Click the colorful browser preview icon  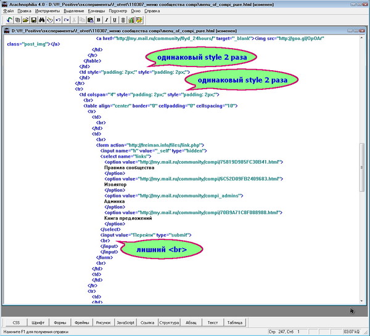pyautogui.click(x=139, y=20)
